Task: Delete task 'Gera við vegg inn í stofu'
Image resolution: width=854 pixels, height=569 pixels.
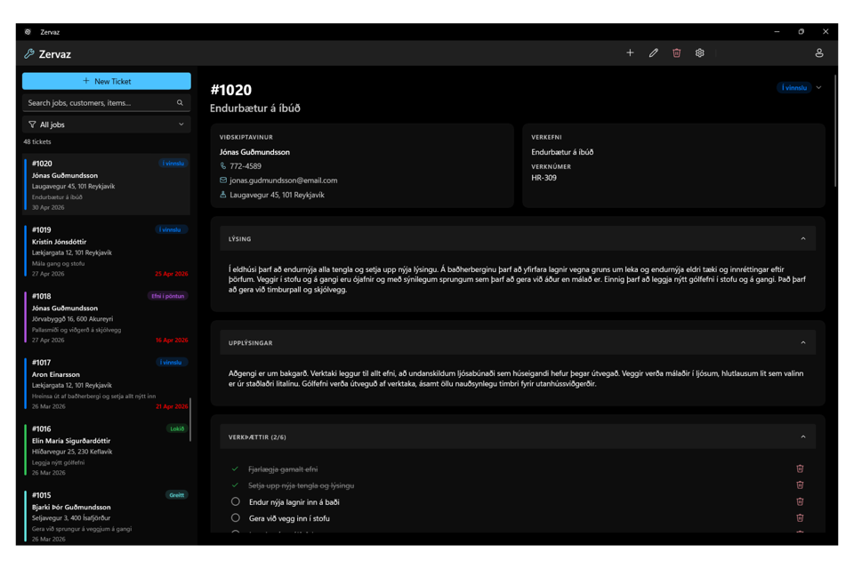Action: pos(800,517)
